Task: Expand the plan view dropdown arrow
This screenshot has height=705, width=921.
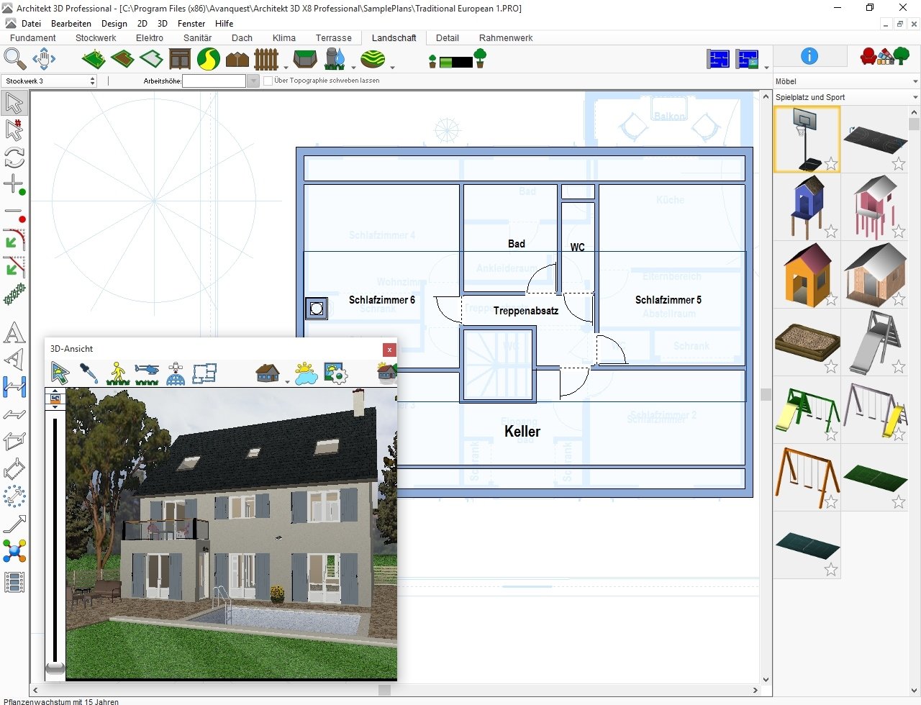Action: coord(766,68)
